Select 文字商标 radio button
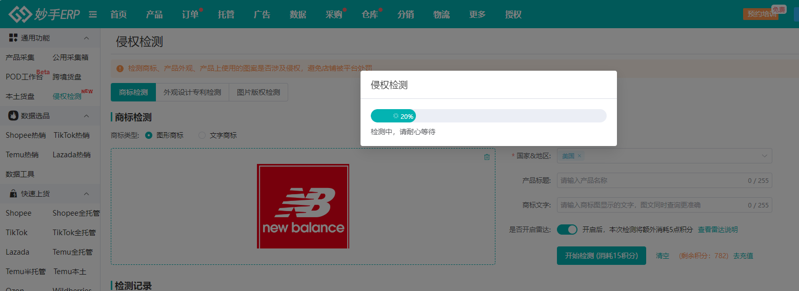 click(x=202, y=135)
